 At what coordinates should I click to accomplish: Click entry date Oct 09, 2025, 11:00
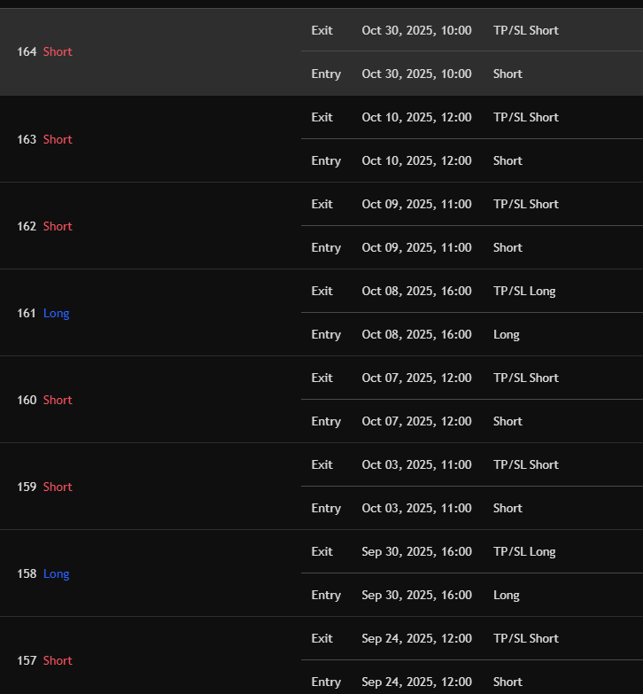point(416,247)
